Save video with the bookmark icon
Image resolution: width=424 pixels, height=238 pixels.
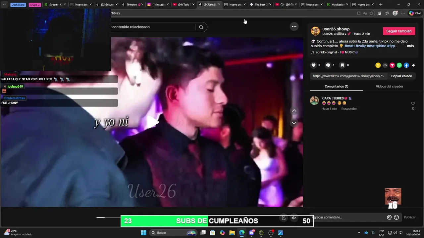[x=342, y=65]
